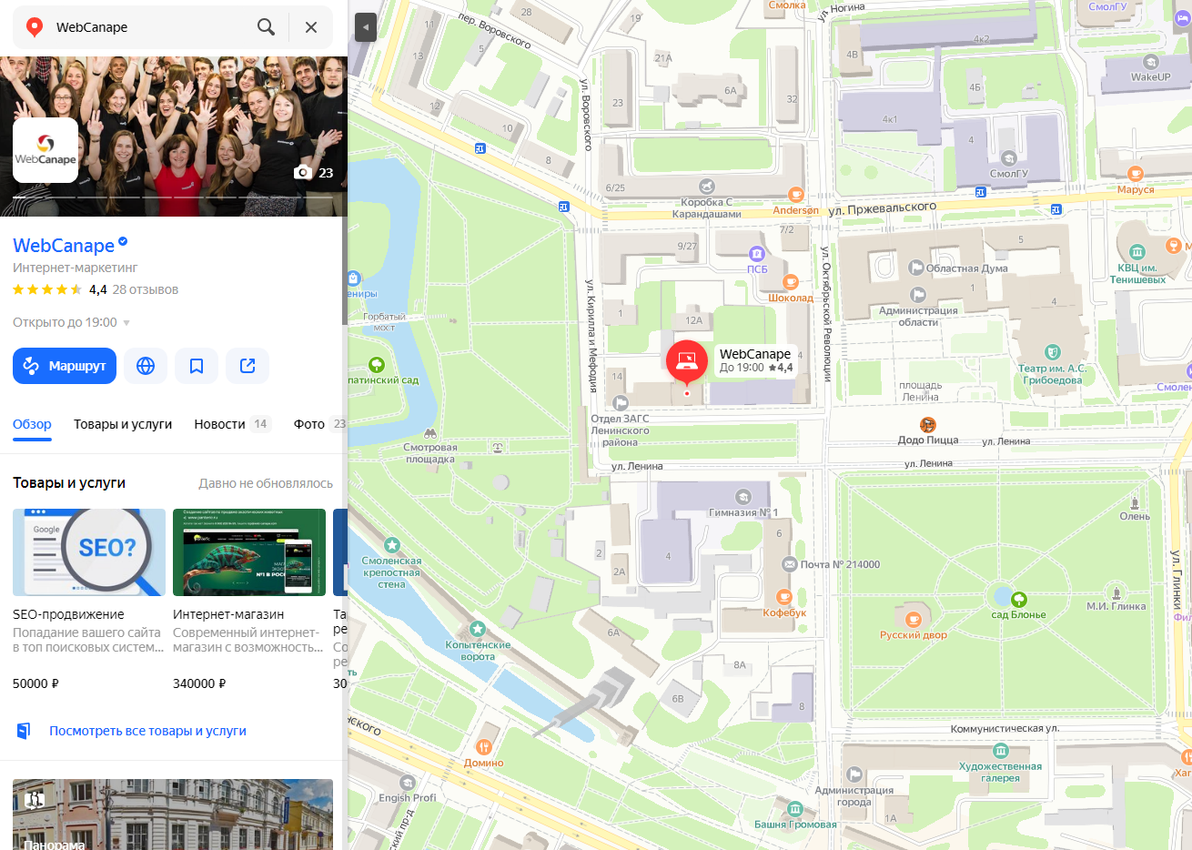Click the search magnifier icon
Viewport: 1192px width, 850px height.
click(266, 27)
